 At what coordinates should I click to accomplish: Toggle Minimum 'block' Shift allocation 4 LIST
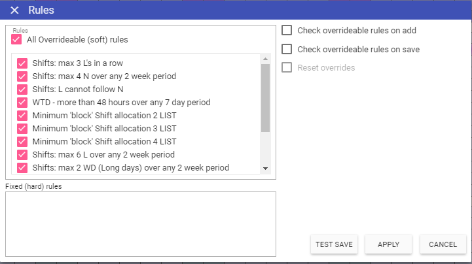[x=22, y=142]
